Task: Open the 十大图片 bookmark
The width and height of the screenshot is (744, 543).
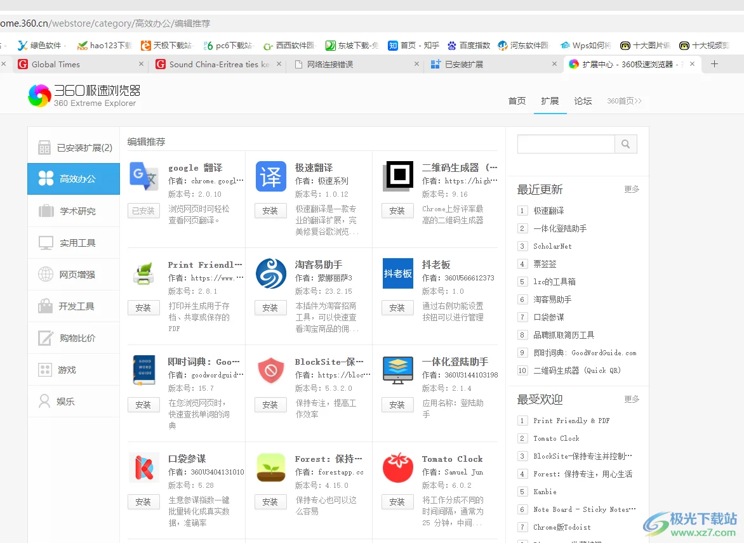Action: 646,46
